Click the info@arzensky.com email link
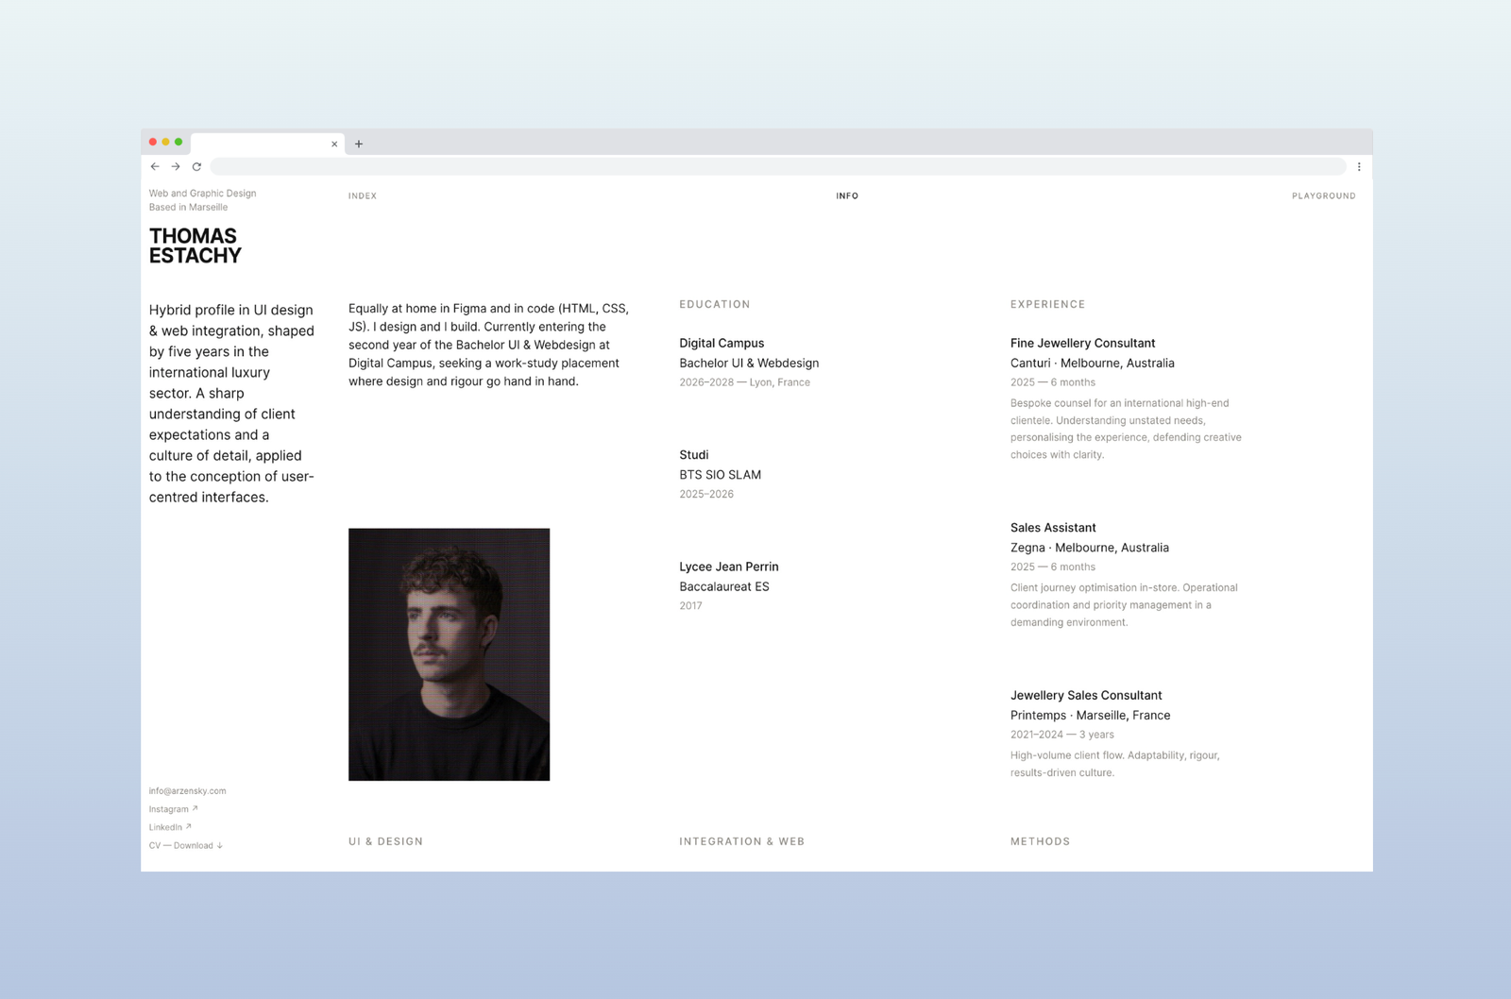 186,790
